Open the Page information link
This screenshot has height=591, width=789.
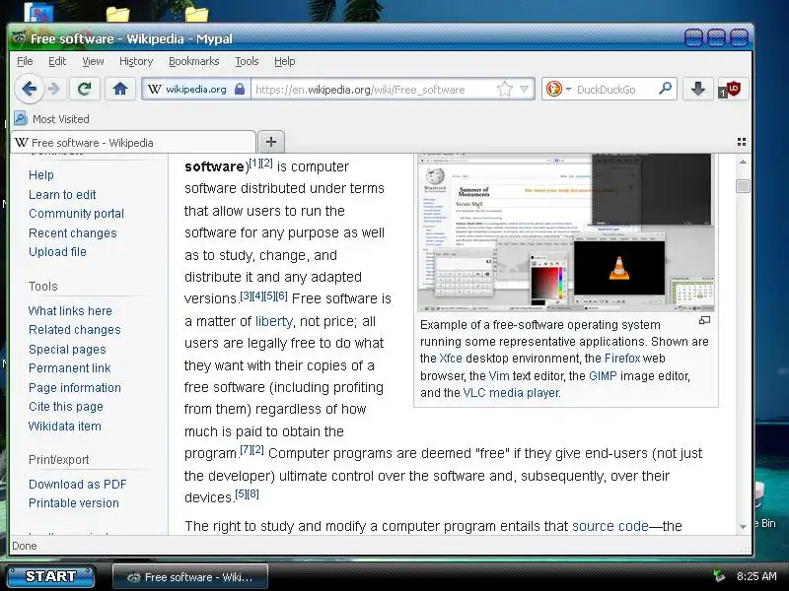click(x=75, y=388)
